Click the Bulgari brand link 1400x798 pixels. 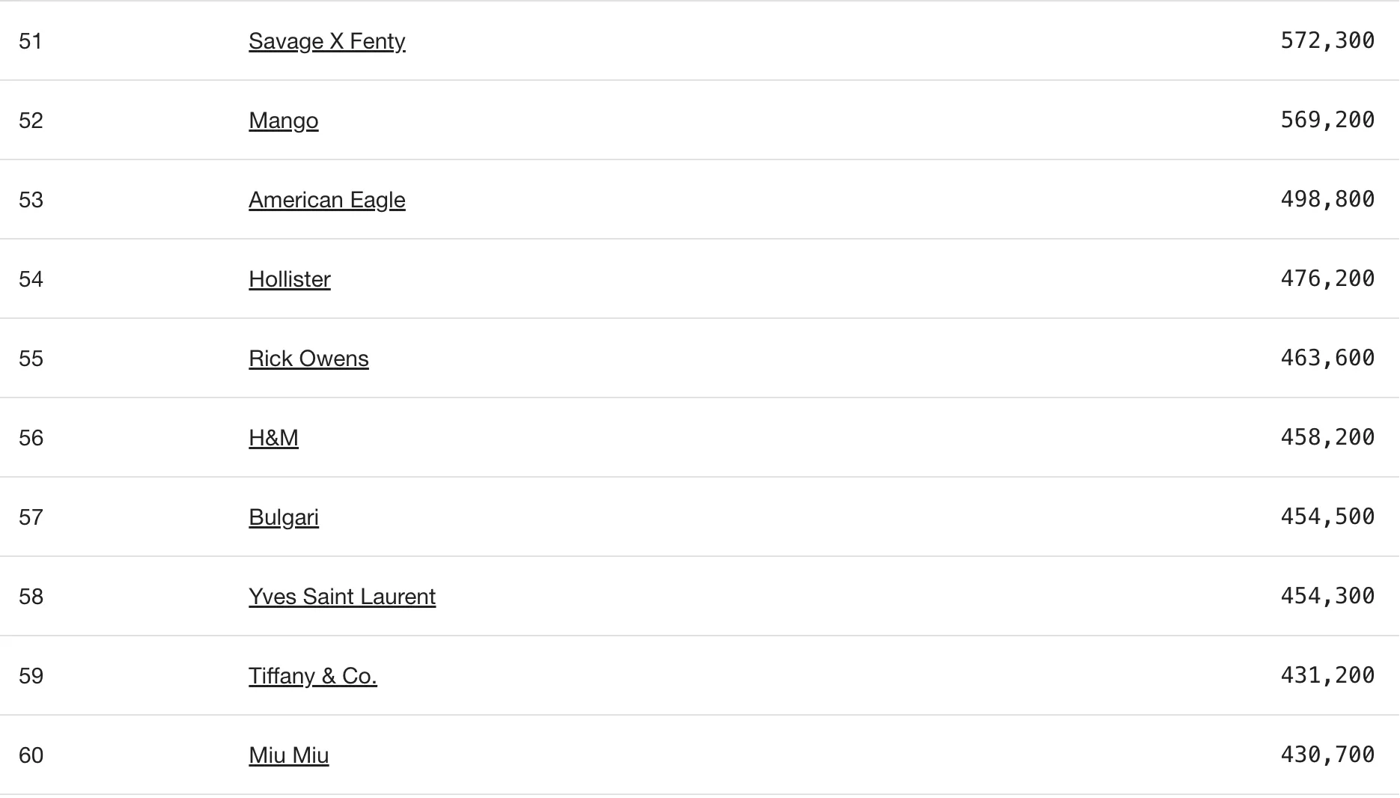(284, 517)
